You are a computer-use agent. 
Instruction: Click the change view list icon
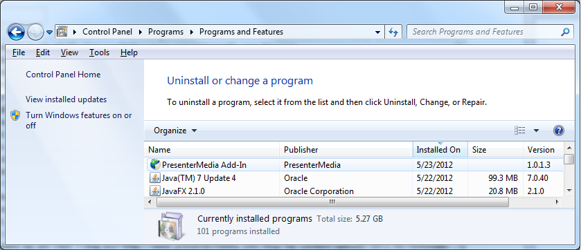pyautogui.click(x=520, y=131)
